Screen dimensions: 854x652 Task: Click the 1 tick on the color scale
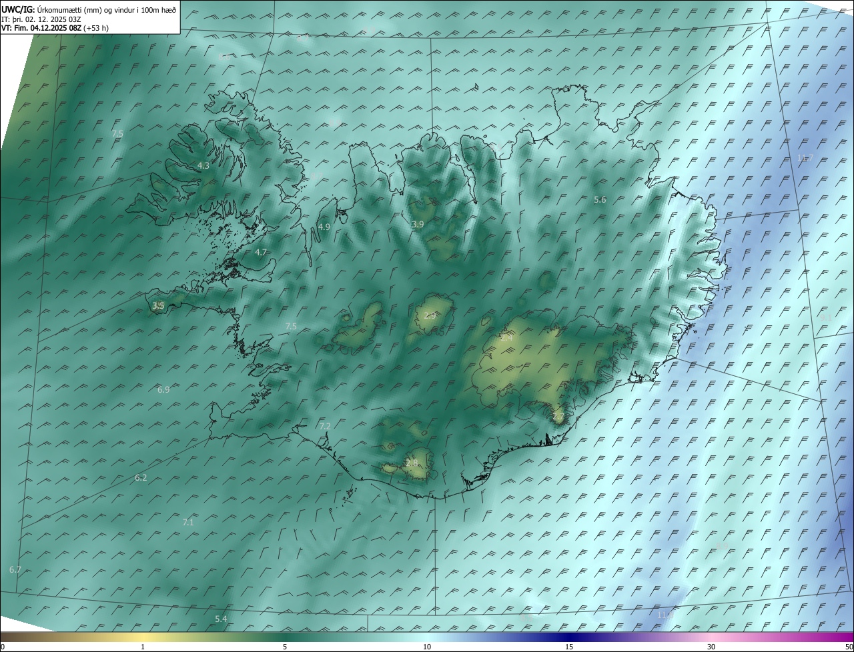coord(143,647)
